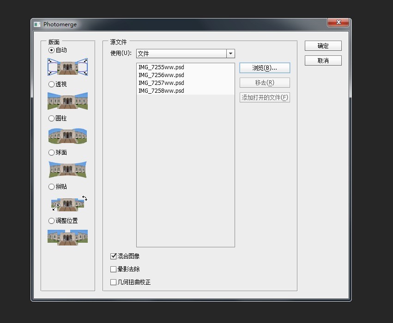The width and height of the screenshot is (393, 323).
Task: Select the 圆柱 layout radio button
Action: (x=51, y=118)
